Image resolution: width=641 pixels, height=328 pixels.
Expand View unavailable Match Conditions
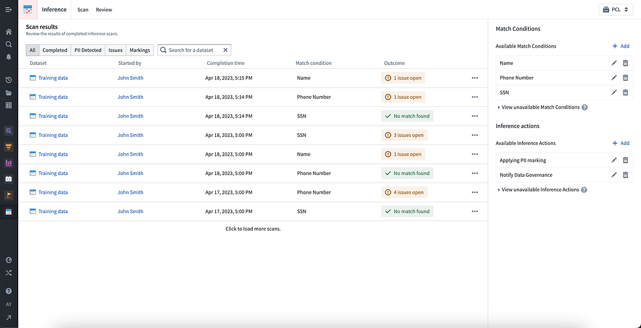click(x=539, y=107)
